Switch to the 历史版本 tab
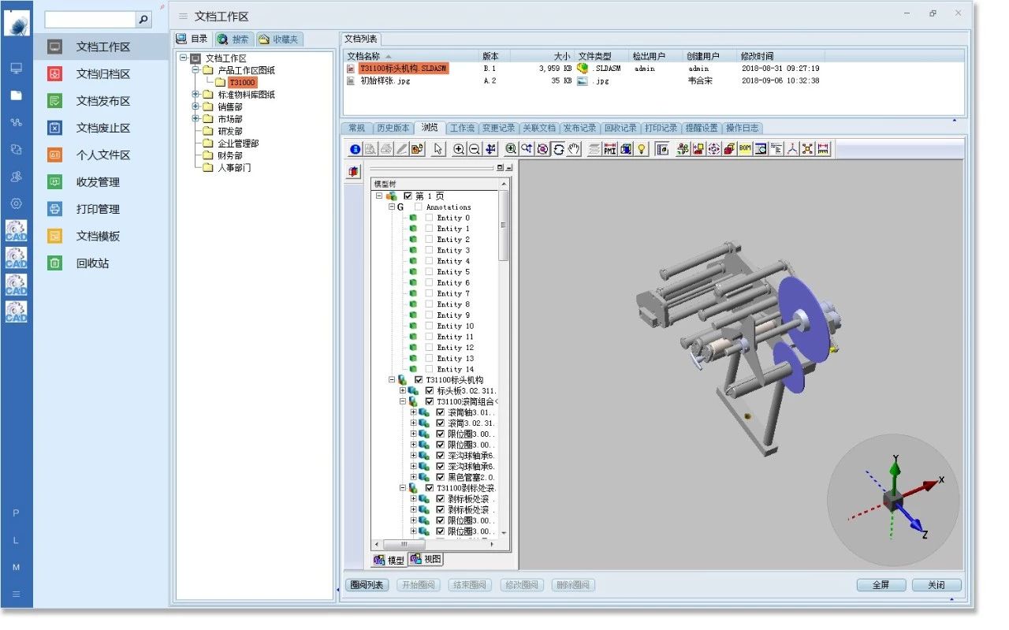This screenshot has width=1009, height=630. point(393,128)
